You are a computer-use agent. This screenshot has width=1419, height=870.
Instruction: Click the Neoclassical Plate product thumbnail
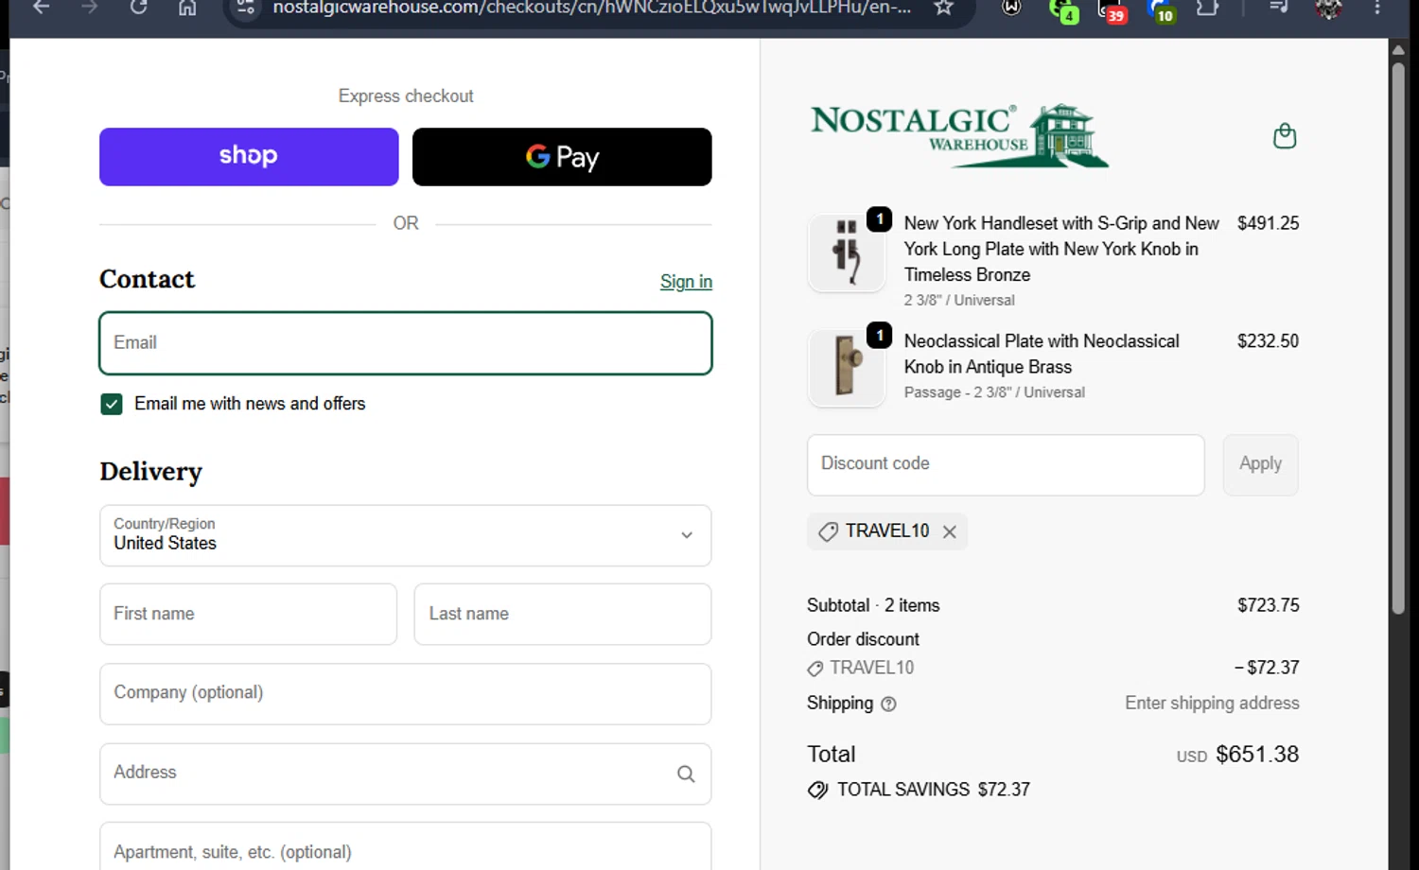847,368
